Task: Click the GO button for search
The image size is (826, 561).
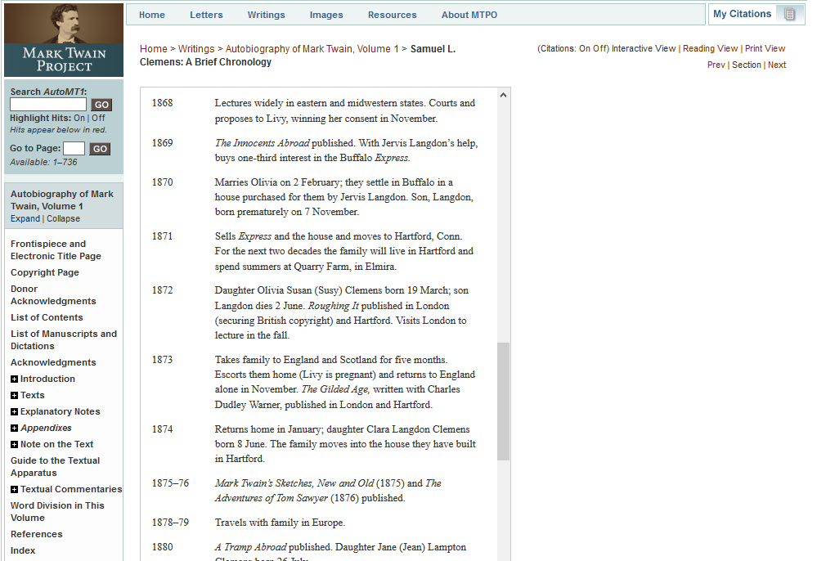Action: pyautogui.click(x=101, y=105)
